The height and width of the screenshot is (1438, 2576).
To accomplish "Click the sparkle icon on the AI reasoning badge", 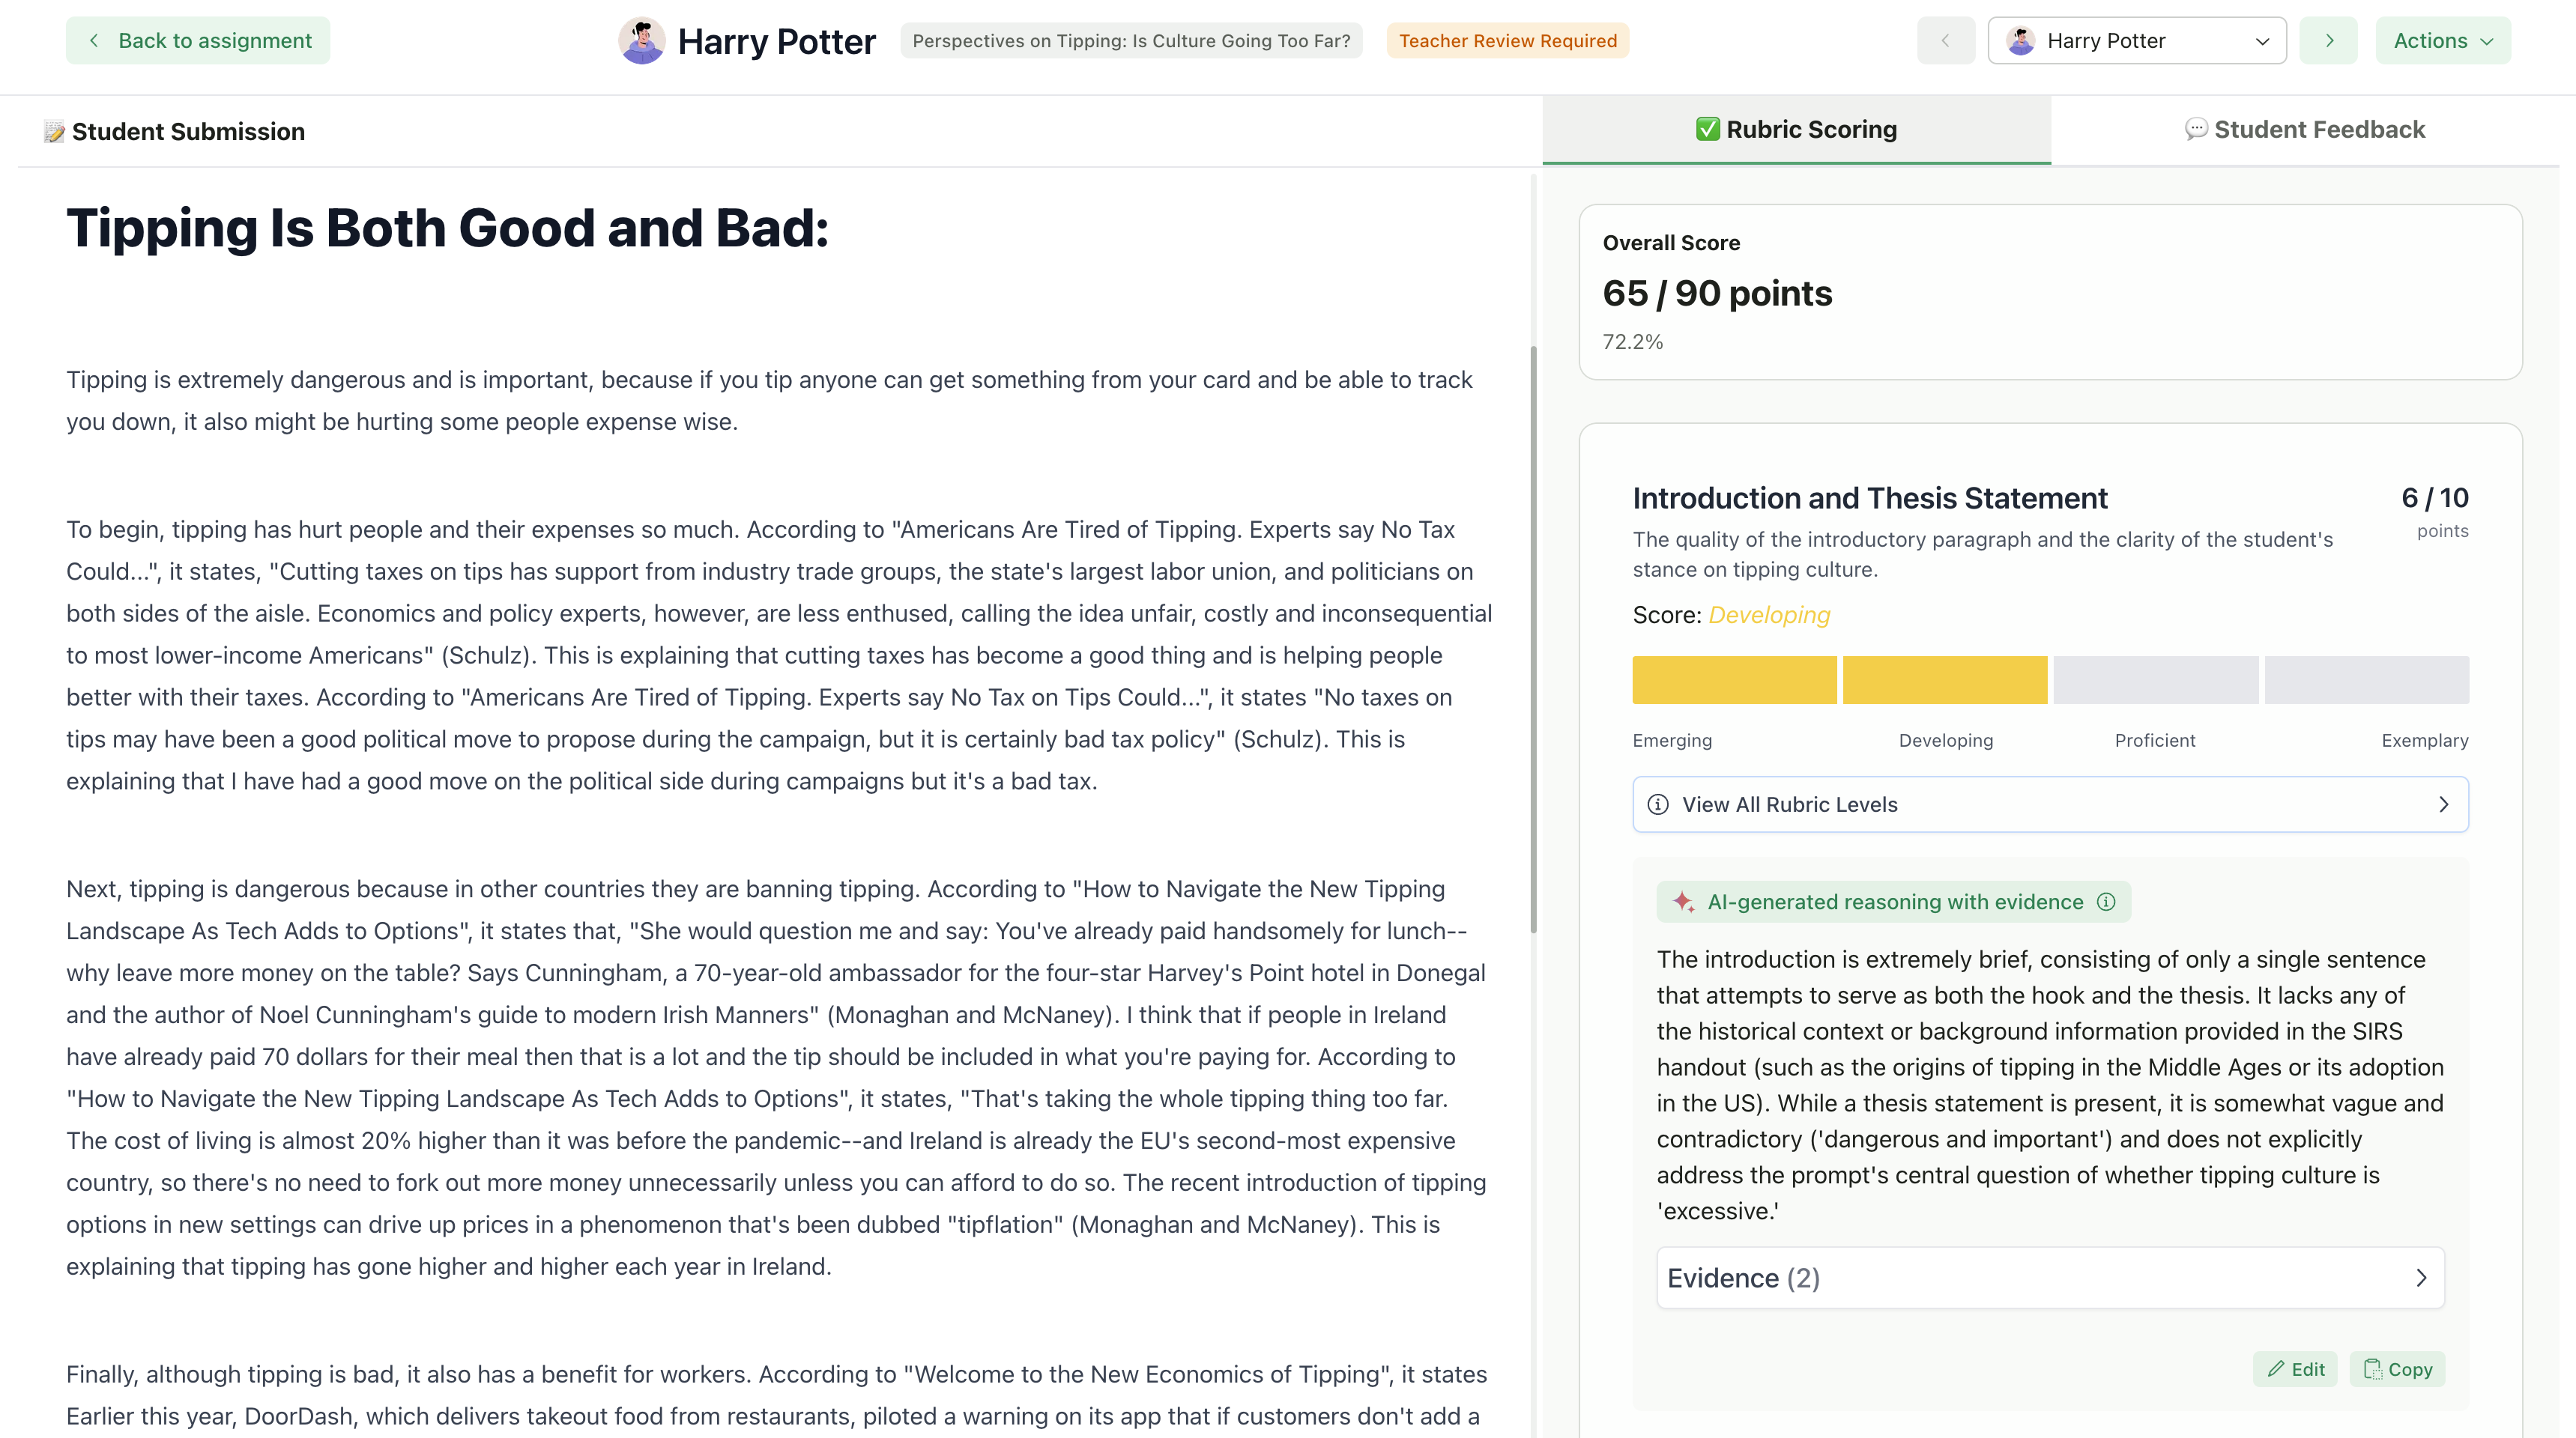I will tap(1684, 902).
